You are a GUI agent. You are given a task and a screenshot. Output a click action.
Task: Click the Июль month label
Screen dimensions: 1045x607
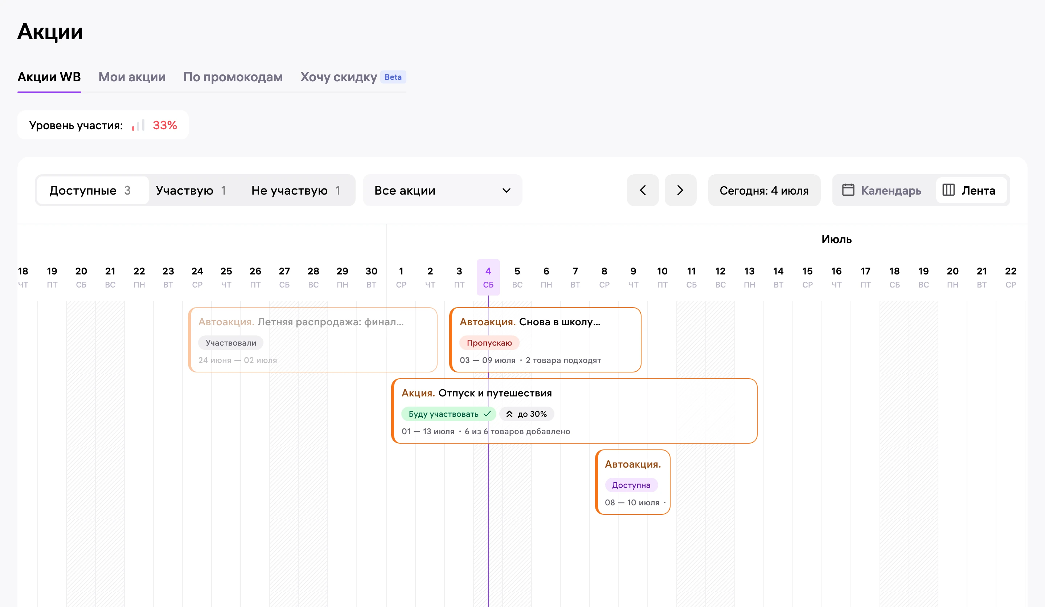coord(836,239)
